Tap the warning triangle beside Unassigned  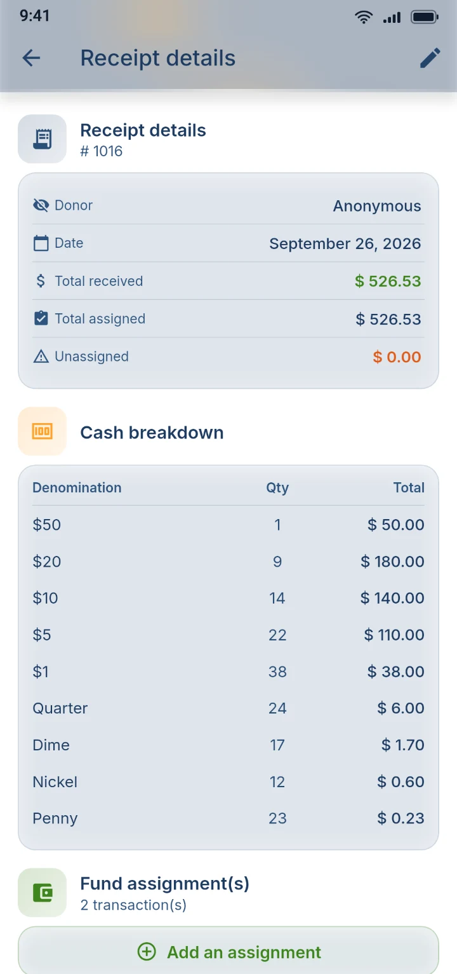[x=41, y=356]
